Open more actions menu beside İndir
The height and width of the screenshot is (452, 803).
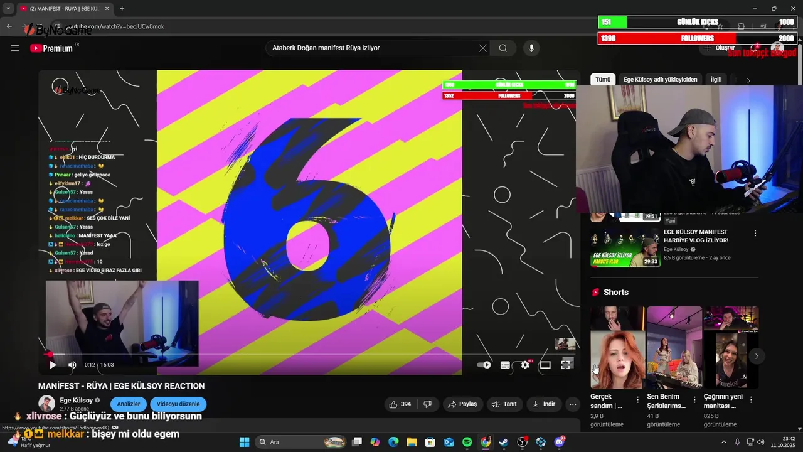[572, 404]
